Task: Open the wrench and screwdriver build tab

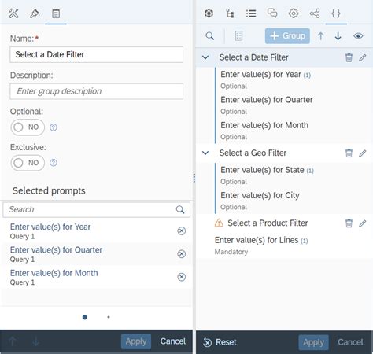Action: [x=13, y=13]
